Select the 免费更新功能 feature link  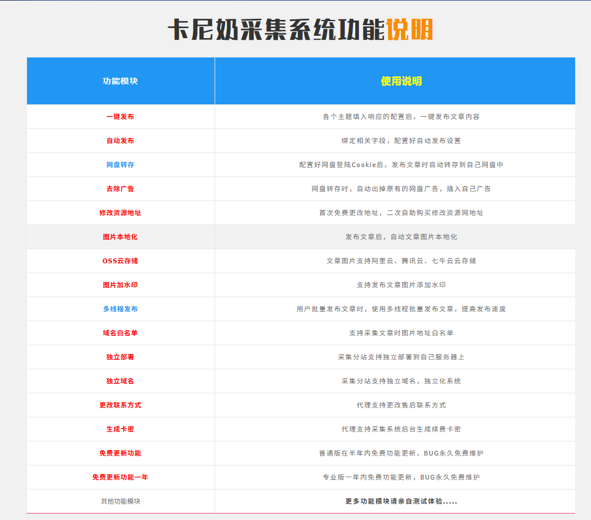[x=120, y=453]
